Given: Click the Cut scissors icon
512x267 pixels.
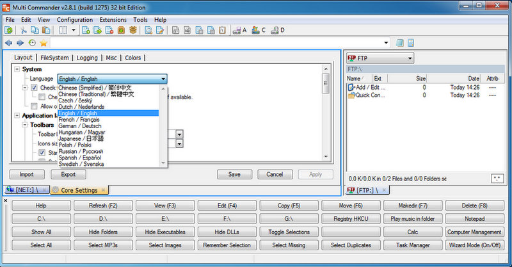Looking at the screenshot, I should point(23,30).
